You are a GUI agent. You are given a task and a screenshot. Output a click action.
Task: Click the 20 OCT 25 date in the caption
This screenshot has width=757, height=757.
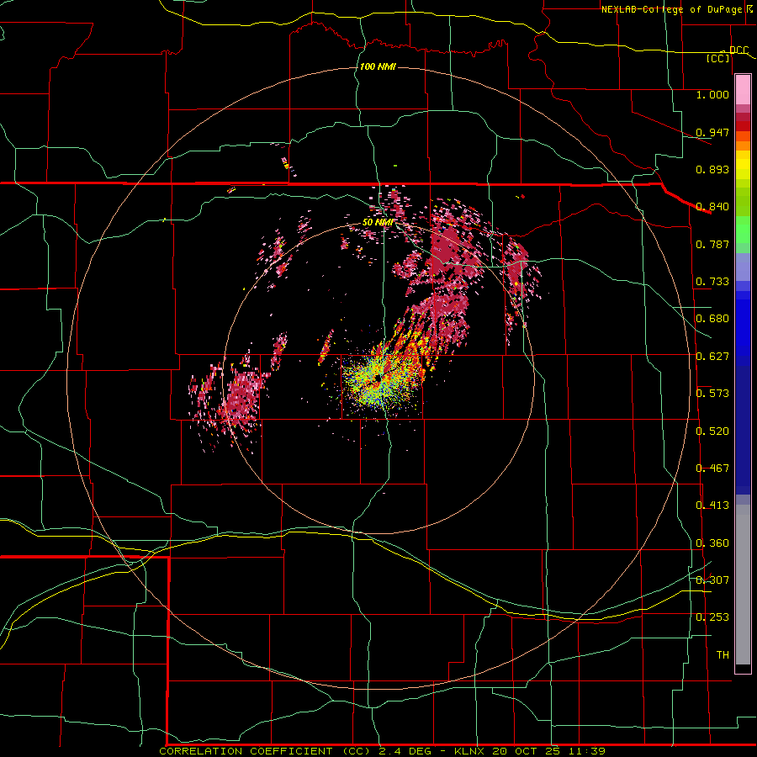[x=527, y=751]
